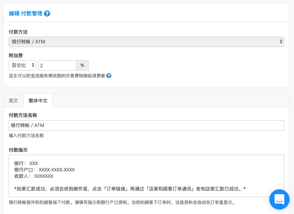The image size is (294, 214).
Task: Switch to the 英文 language tab
Action: pos(13,100)
